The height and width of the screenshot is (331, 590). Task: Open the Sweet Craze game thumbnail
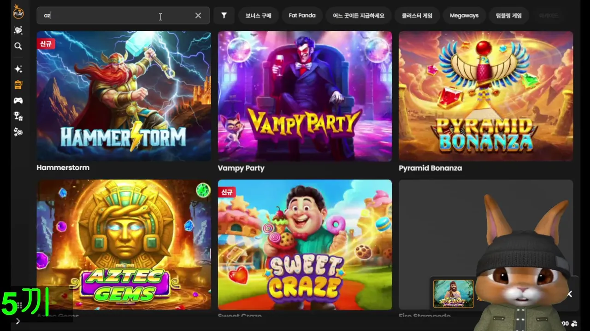click(x=305, y=245)
